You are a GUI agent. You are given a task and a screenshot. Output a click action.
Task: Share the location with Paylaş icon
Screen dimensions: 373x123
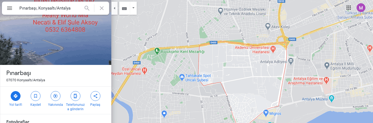click(x=95, y=96)
